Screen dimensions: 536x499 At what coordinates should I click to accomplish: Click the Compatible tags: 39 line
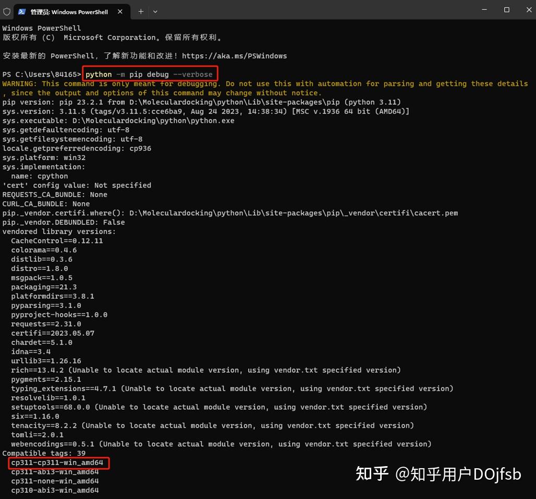(x=43, y=453)
